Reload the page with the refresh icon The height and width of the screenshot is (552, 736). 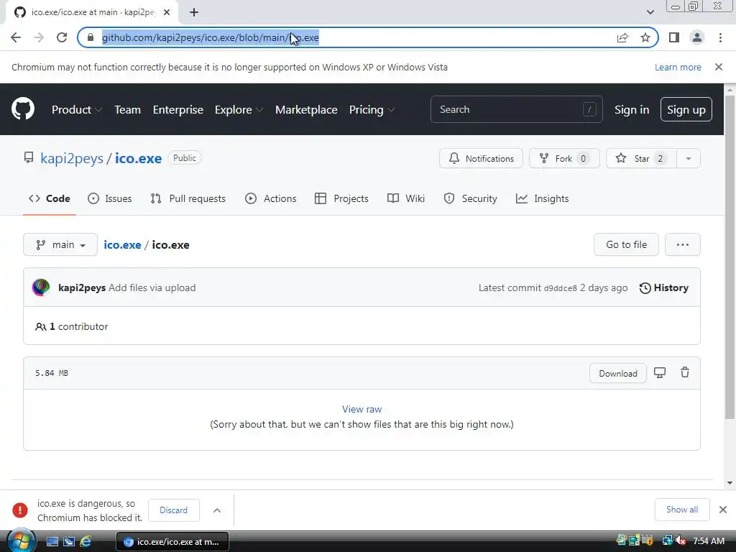point(62,37)
